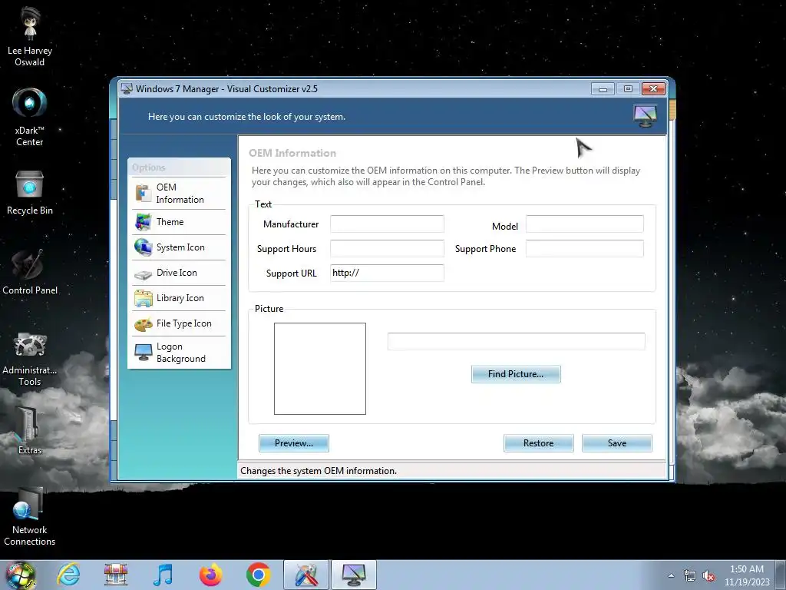Minimize the Visual Customizer window
Image resolution: width=786 pixels, height=590 pixels.
pyautogui.click(x=603, y=89)
